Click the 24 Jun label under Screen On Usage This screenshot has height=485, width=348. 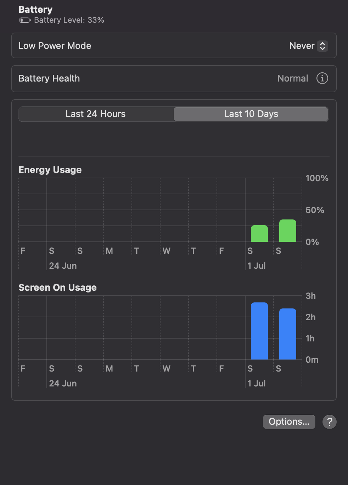[x=63, y=384]
